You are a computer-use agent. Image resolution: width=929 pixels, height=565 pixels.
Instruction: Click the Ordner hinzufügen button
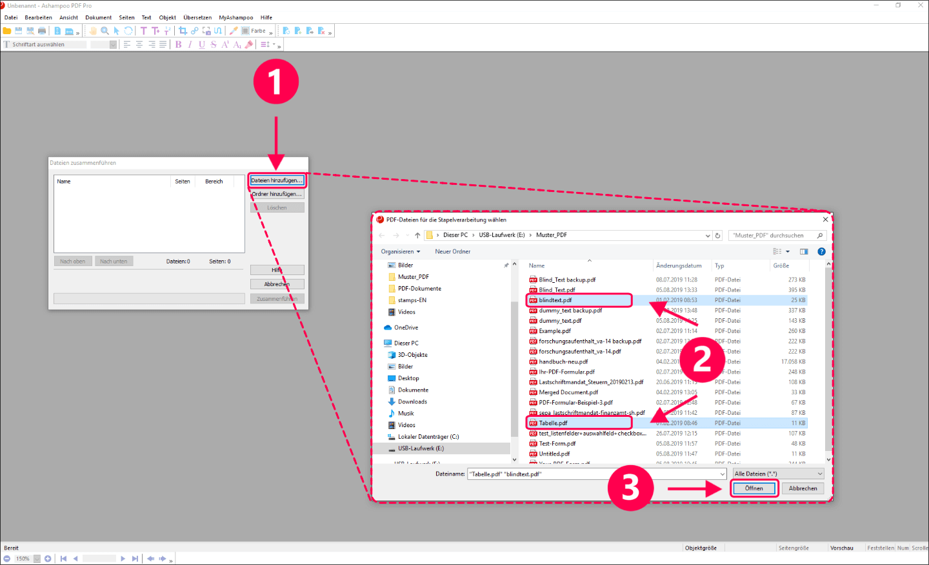point(277,194)
